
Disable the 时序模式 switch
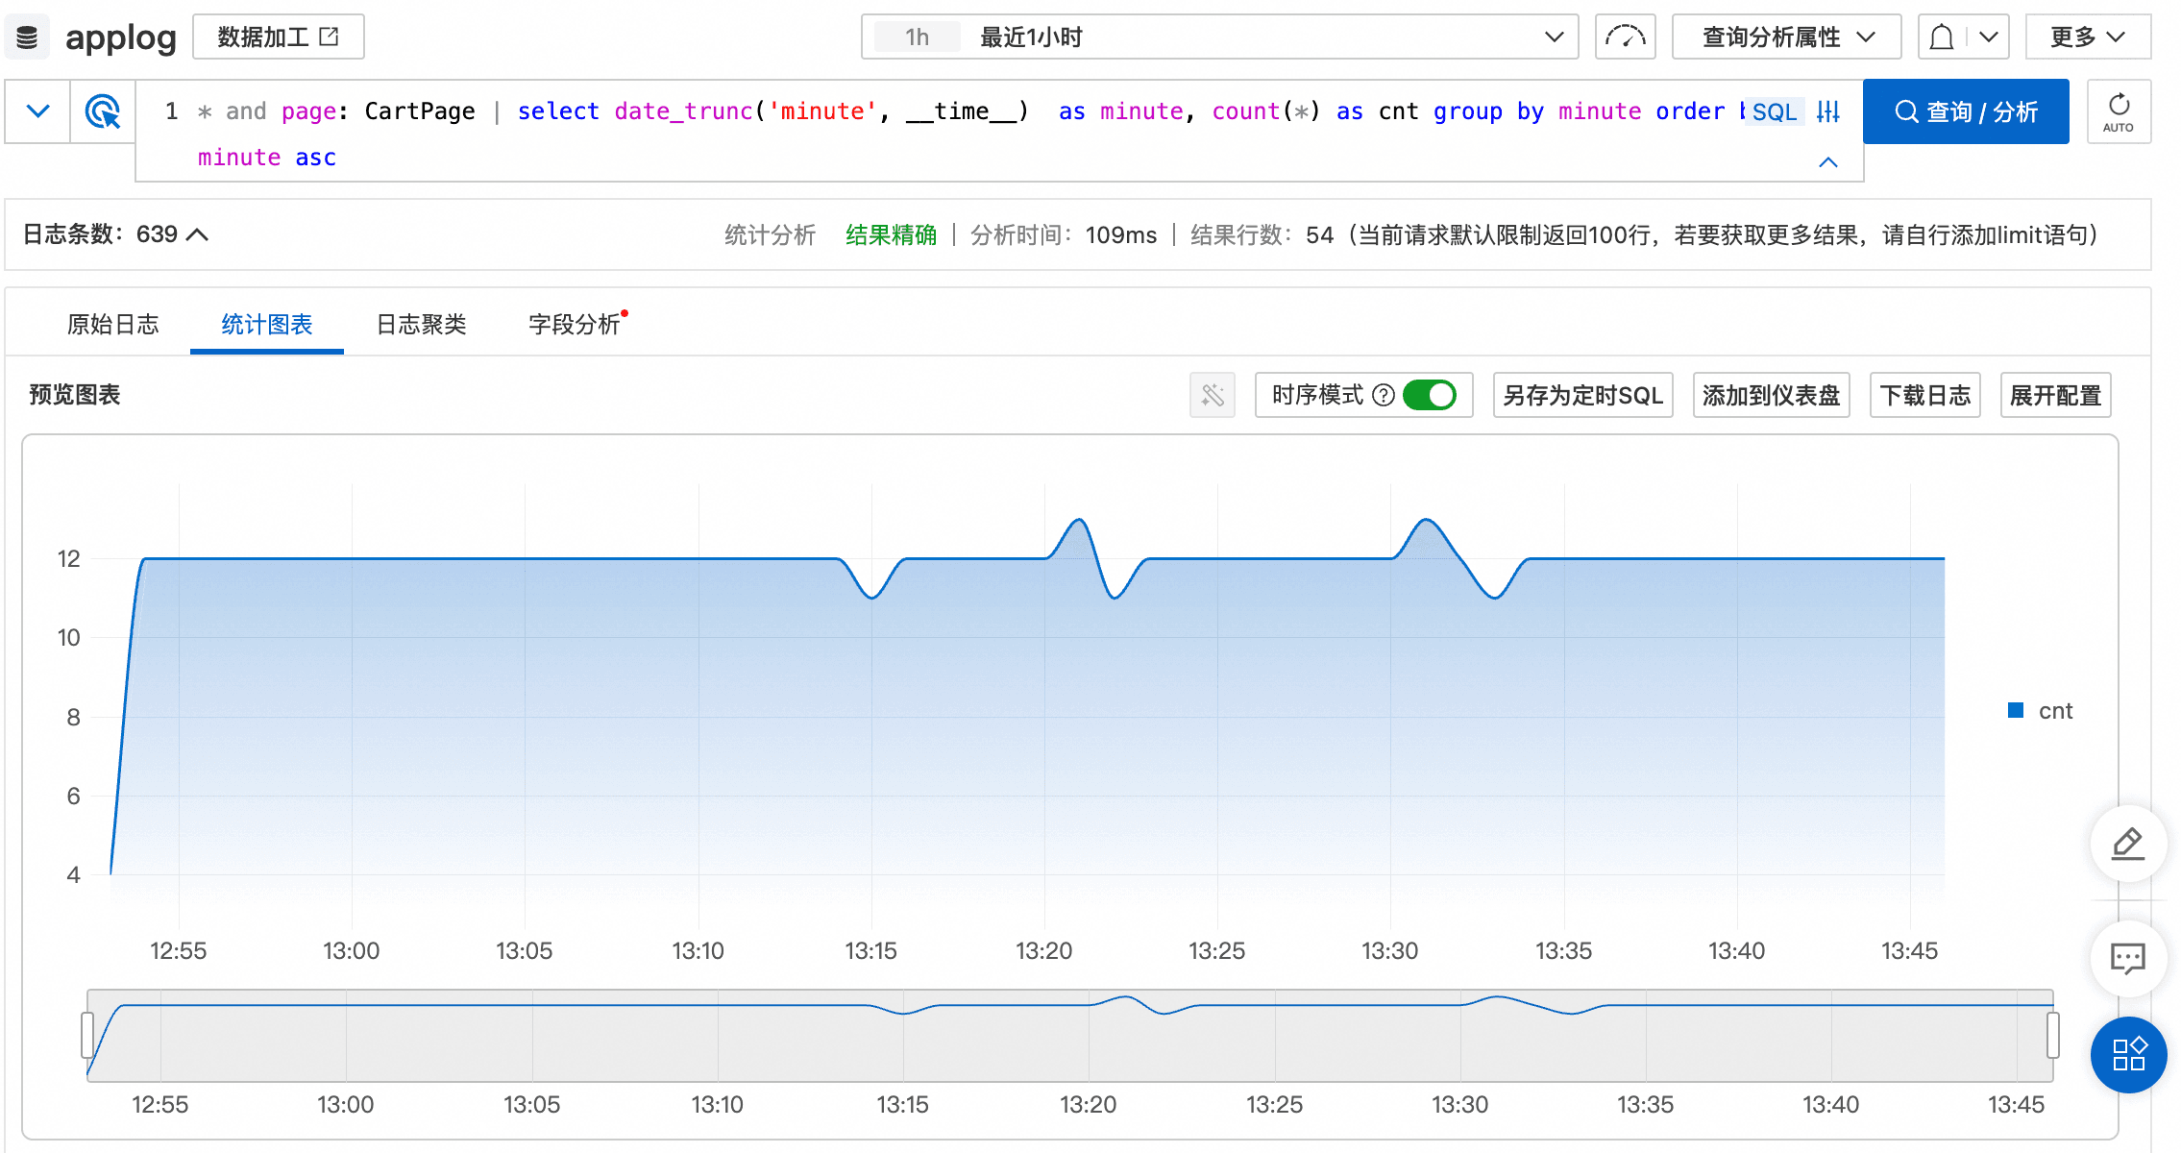1430,395
